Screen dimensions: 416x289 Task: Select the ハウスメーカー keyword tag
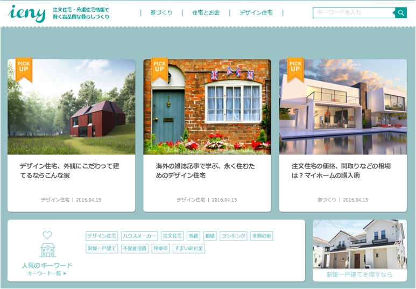point(139,236)
